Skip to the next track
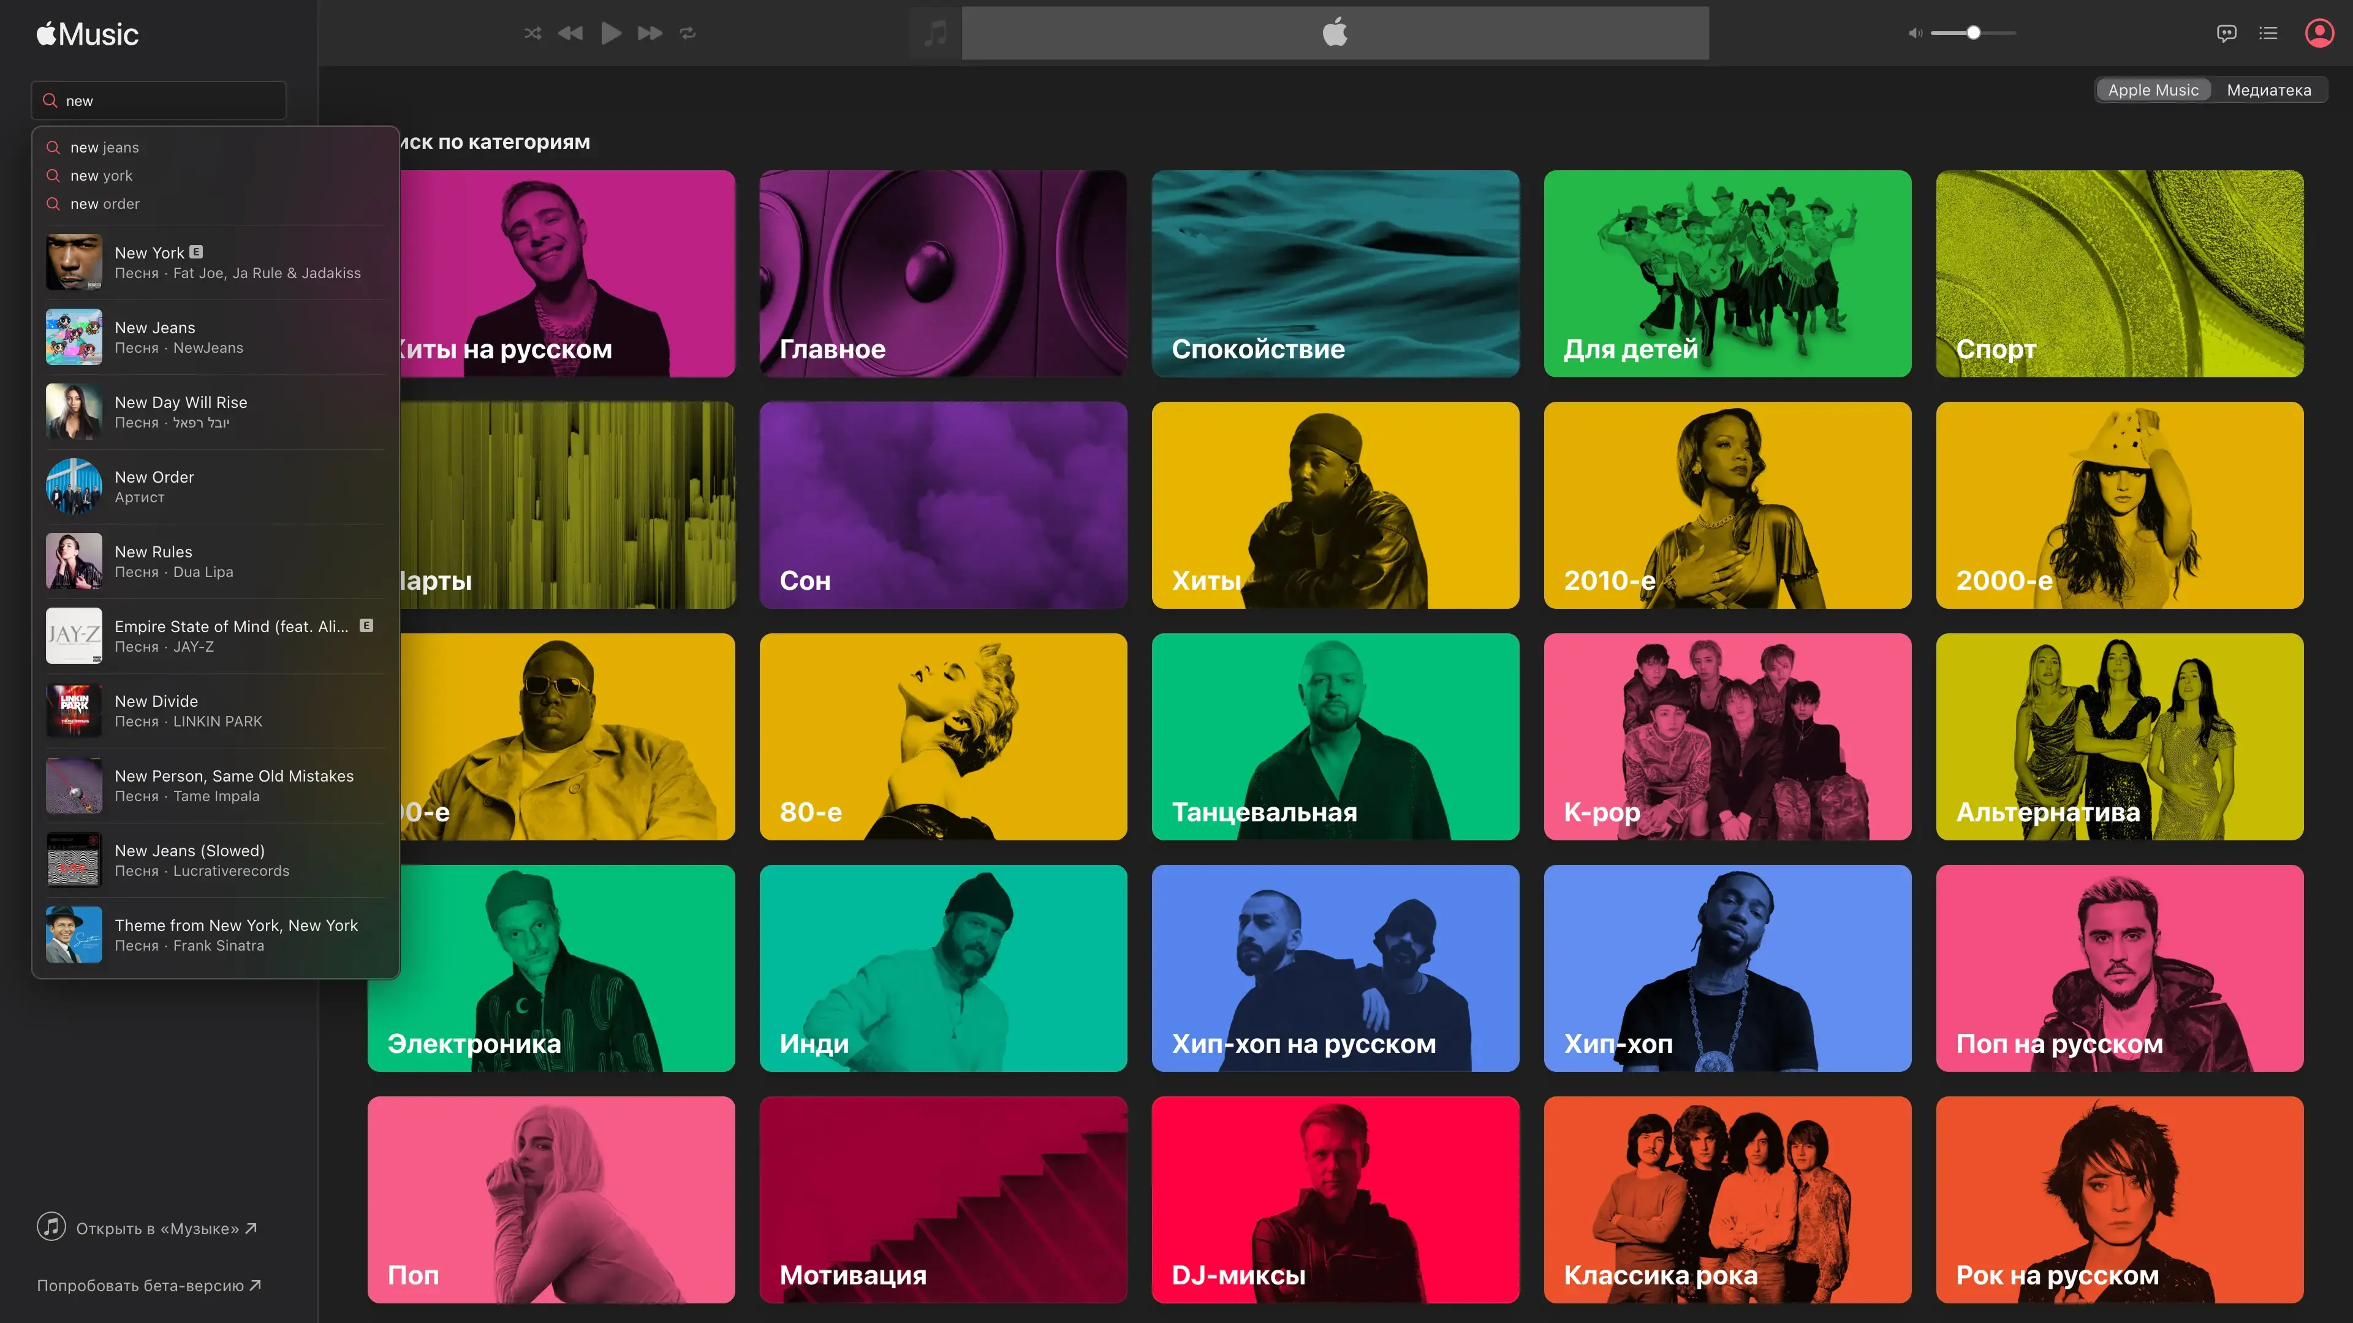The height and width of the screenshot is (1323, 2353). (650, 34)
